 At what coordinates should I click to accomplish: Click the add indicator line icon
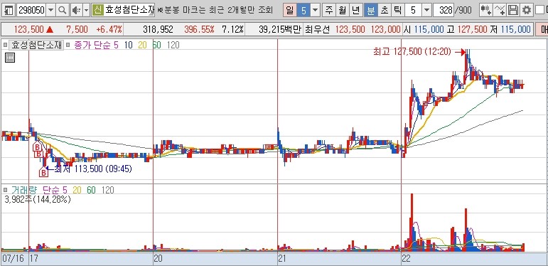(500, 11)
